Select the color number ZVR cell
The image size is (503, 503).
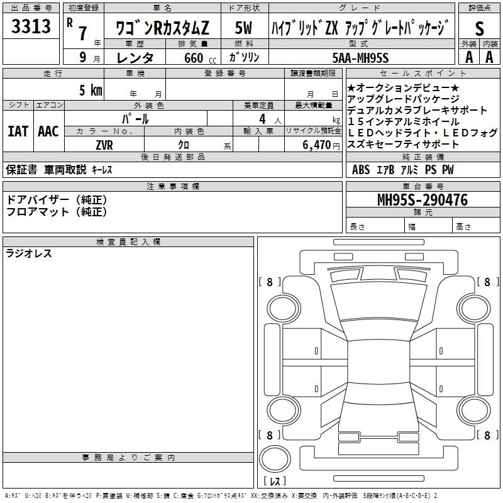click(104, 144)
